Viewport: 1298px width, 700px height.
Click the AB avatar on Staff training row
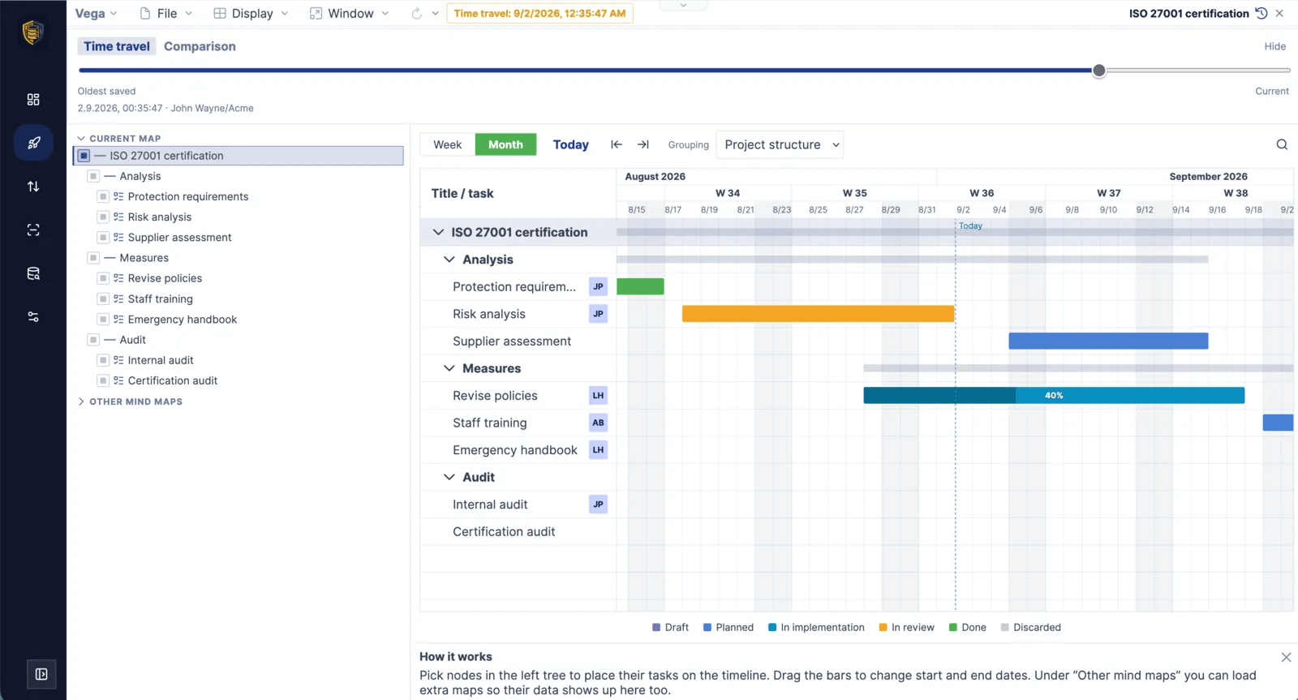coord(598,423)
